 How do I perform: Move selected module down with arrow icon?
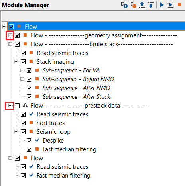pos(151,5)
